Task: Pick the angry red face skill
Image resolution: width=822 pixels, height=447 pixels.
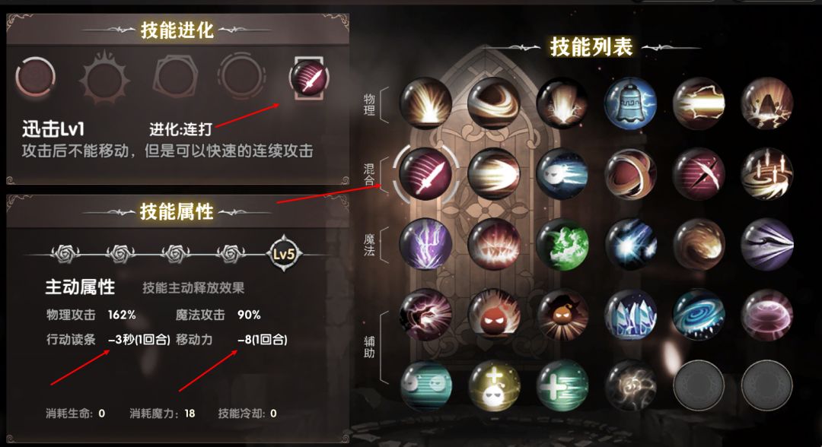Action: pos(494,315)
